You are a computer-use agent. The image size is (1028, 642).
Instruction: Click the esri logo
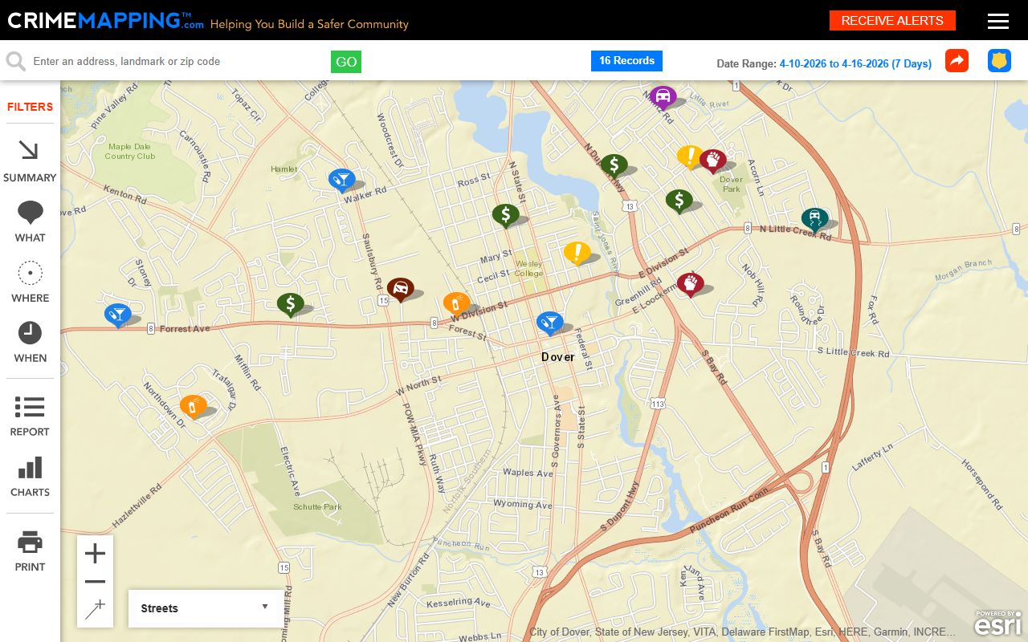(998, 624)
